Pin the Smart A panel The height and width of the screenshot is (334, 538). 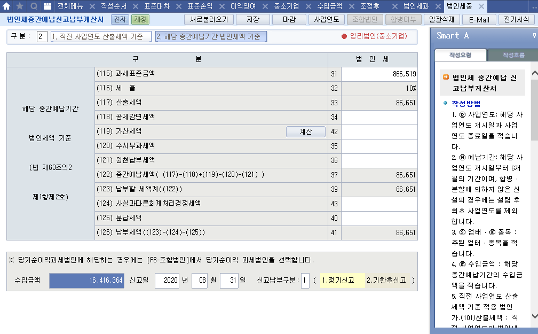pyautogui.click(x=534, y=35)
